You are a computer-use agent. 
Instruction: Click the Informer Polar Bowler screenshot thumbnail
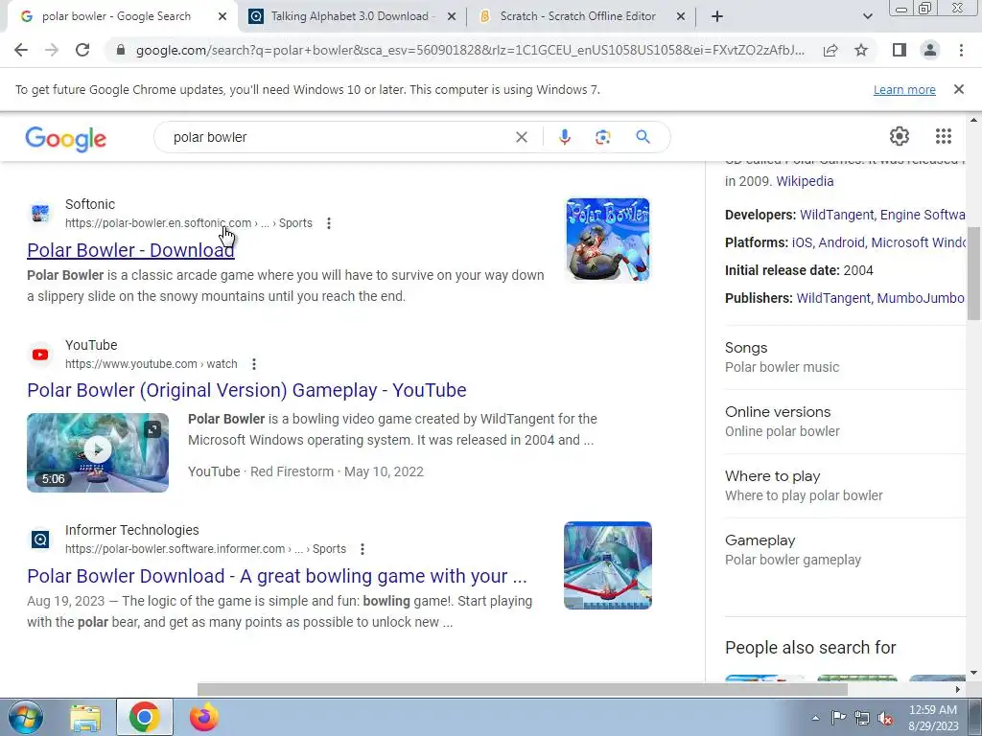(x=607, y=565)
